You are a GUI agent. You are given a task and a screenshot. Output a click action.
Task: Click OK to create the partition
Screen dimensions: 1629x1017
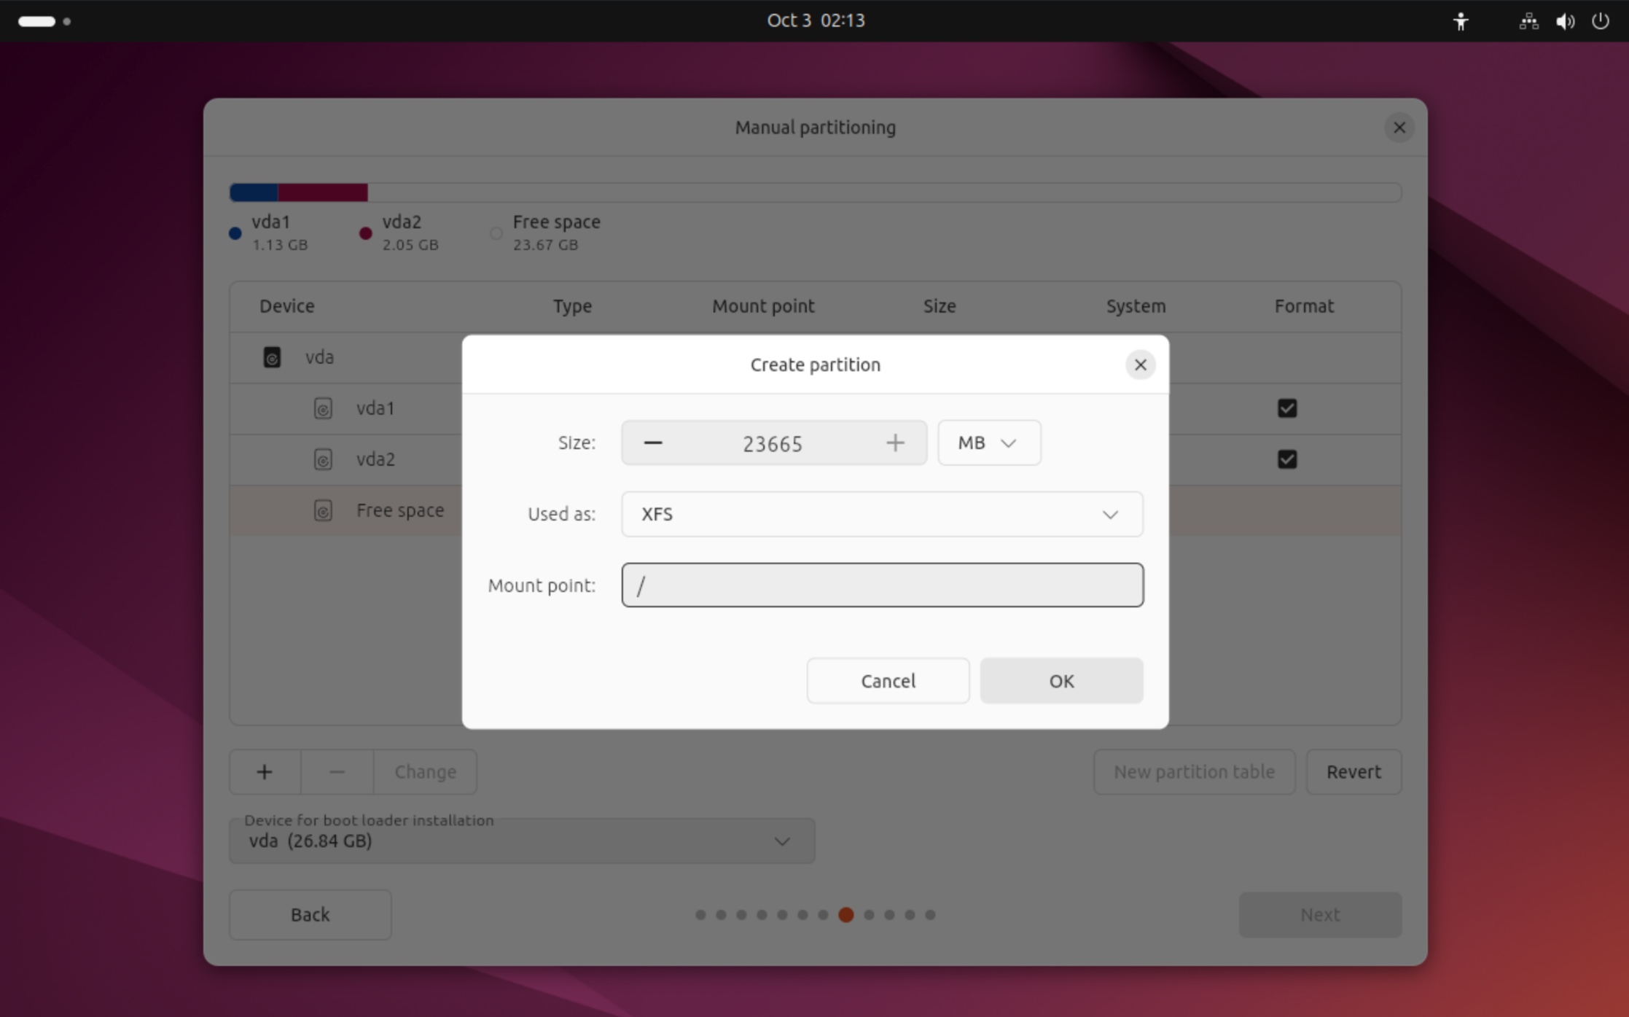pyautogui.click(x=1060, y=681)
